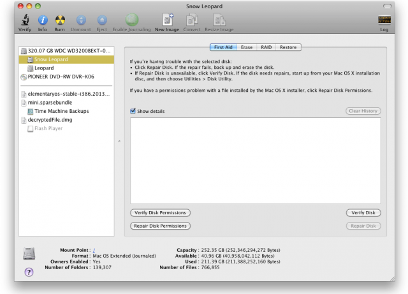Click the Format value Mac OS Extended

click(124, 256)
